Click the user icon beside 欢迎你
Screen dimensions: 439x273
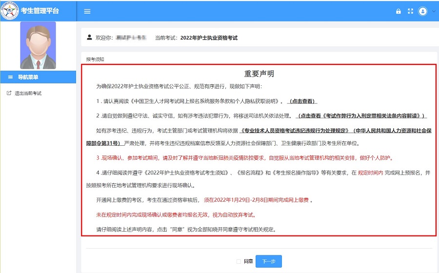(x=89, y=37)
